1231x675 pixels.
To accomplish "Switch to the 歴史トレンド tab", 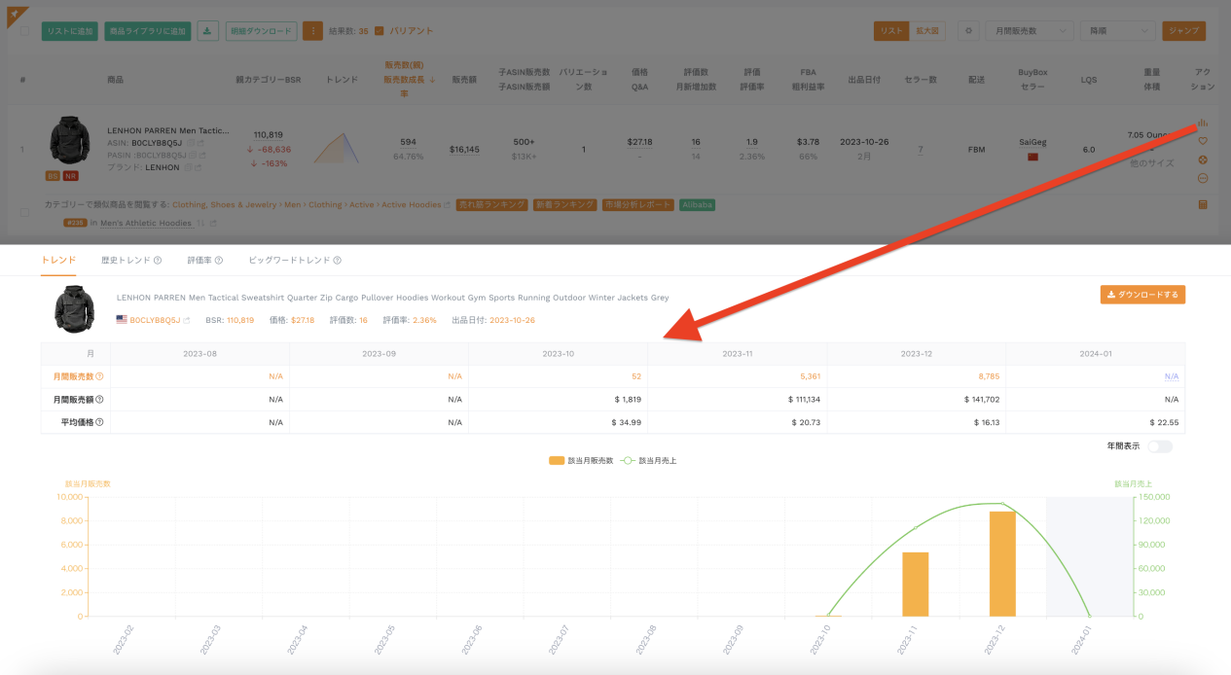I will (x=130, y=261).
